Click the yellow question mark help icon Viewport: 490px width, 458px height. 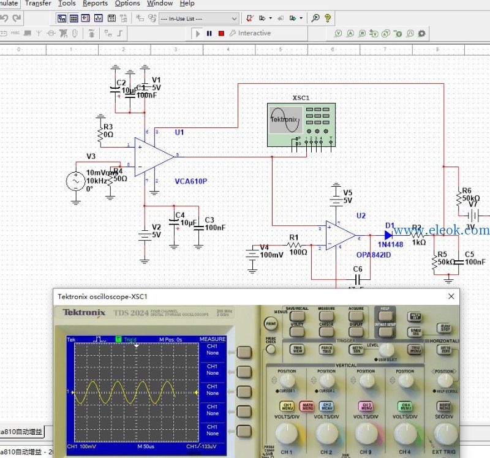(328, 18)
